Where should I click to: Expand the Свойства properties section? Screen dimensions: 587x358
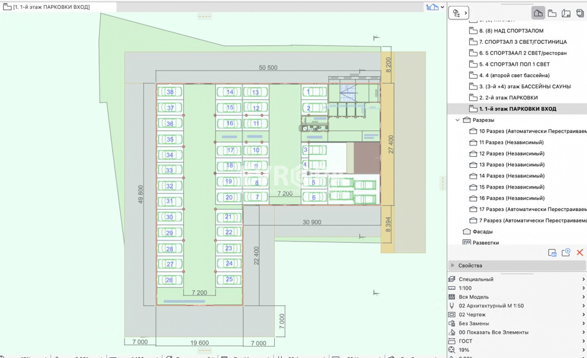(x=453, y=266)
